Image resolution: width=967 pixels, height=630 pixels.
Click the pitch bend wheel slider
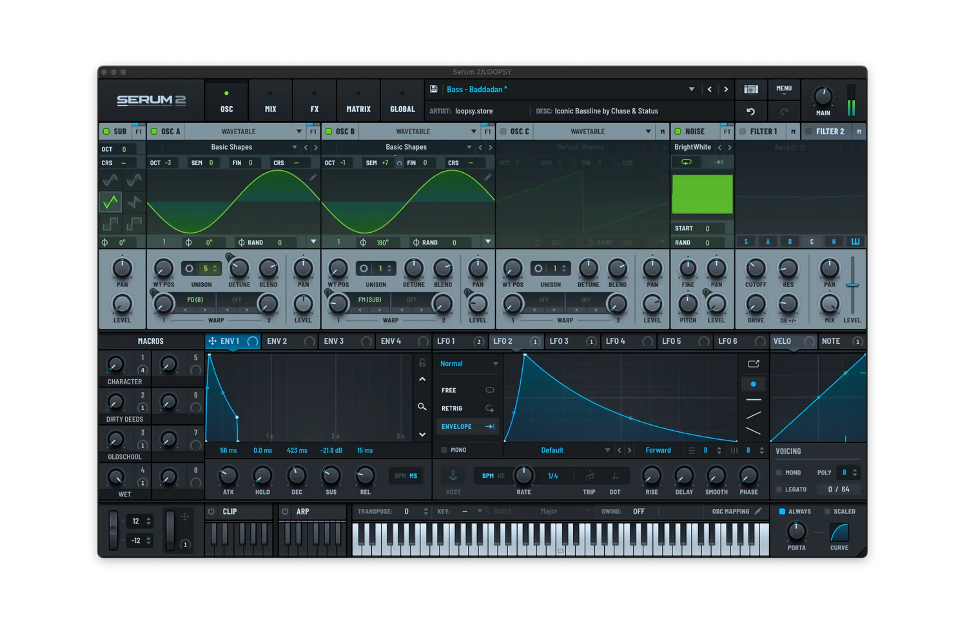[x=113, y=531]
